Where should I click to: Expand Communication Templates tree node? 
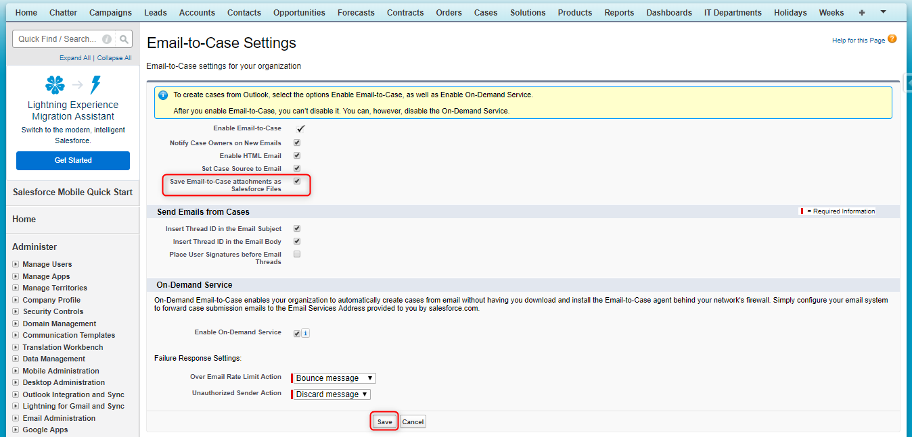(x=16, y=335)
